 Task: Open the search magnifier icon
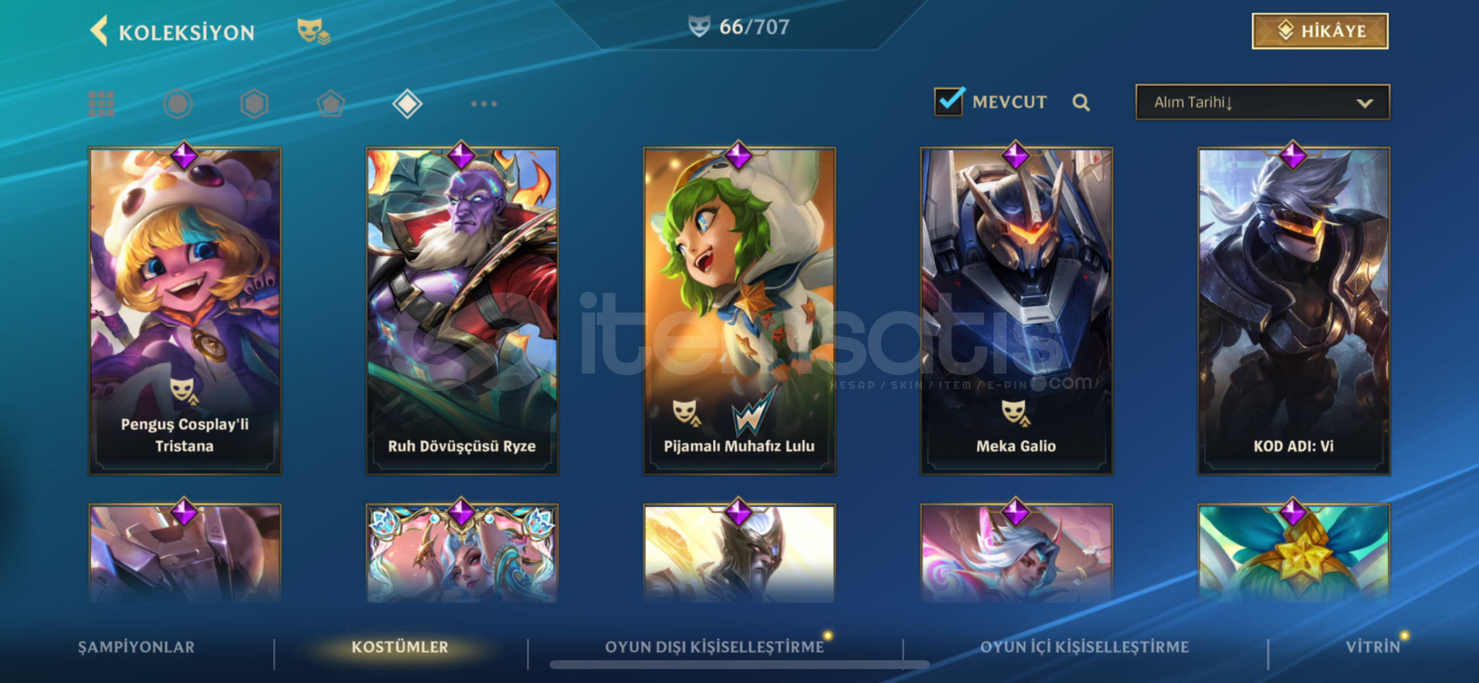tap(1081, 102)
